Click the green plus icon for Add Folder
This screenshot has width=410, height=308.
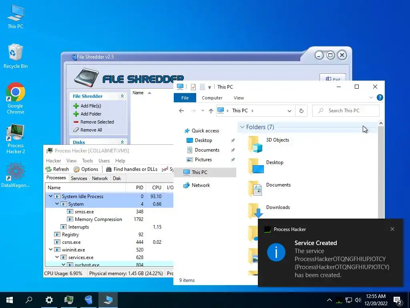click(x=76, y=114)
